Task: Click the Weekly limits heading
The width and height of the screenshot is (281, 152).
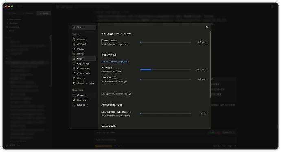Action: coord(109,55)
